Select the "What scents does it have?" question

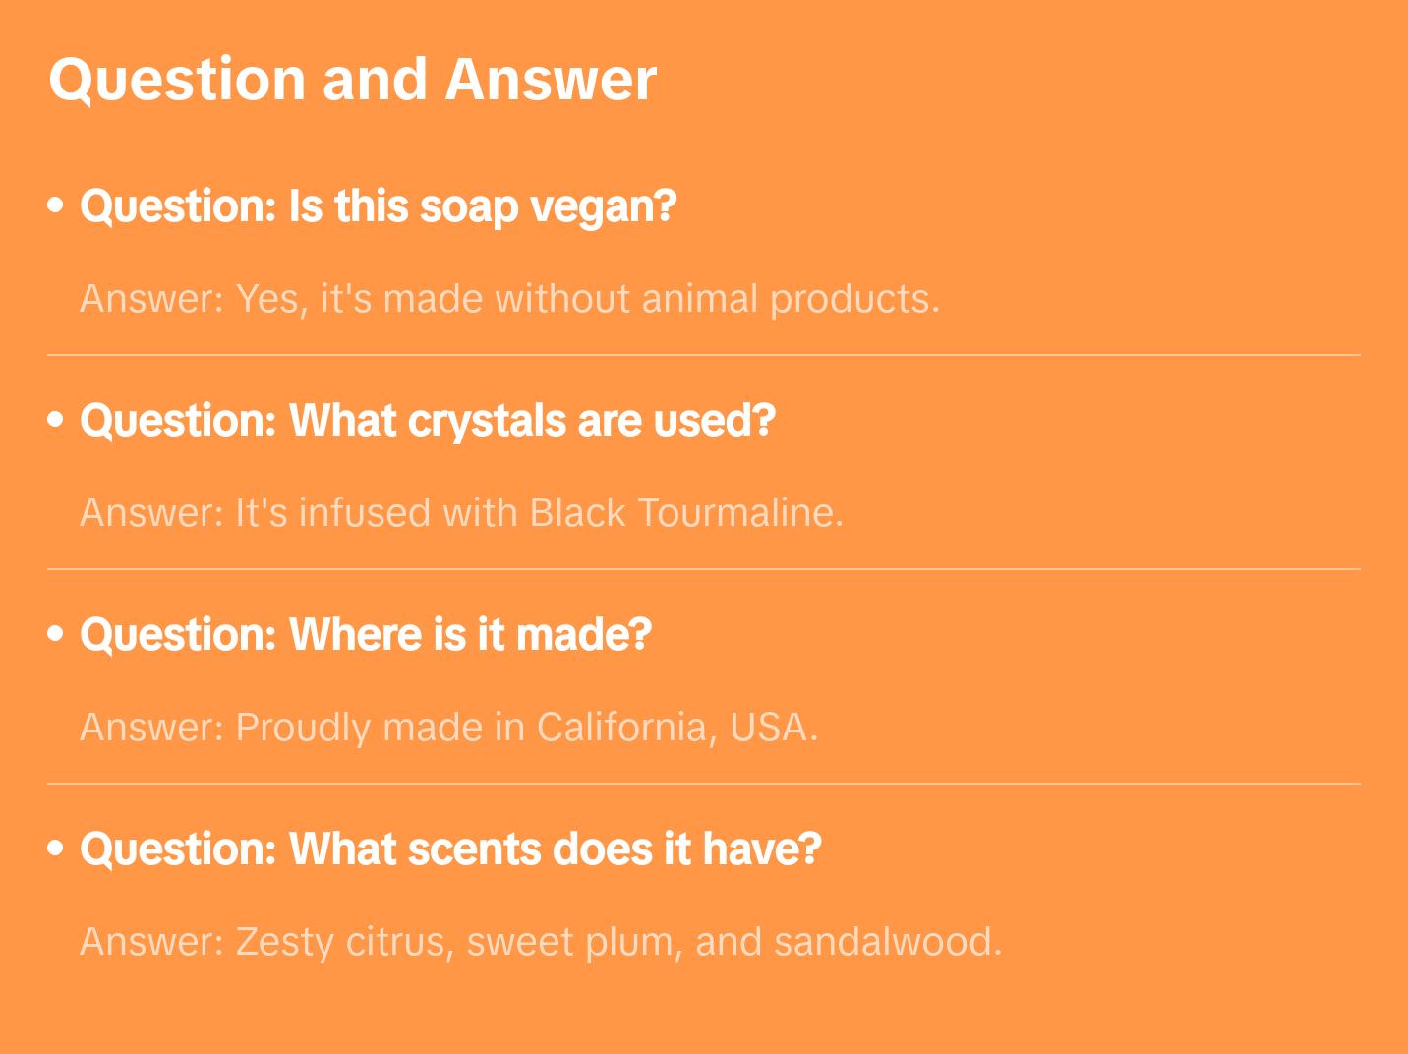pyautogui.click(x=450, y=849)
